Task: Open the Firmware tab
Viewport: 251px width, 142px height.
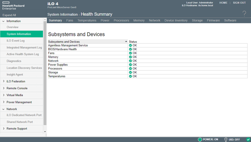Action: 213,20
